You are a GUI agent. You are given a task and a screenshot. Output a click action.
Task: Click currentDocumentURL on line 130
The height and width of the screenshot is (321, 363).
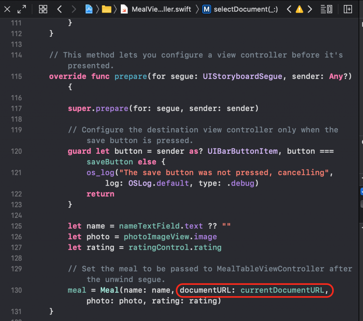(x=282, y=290)
